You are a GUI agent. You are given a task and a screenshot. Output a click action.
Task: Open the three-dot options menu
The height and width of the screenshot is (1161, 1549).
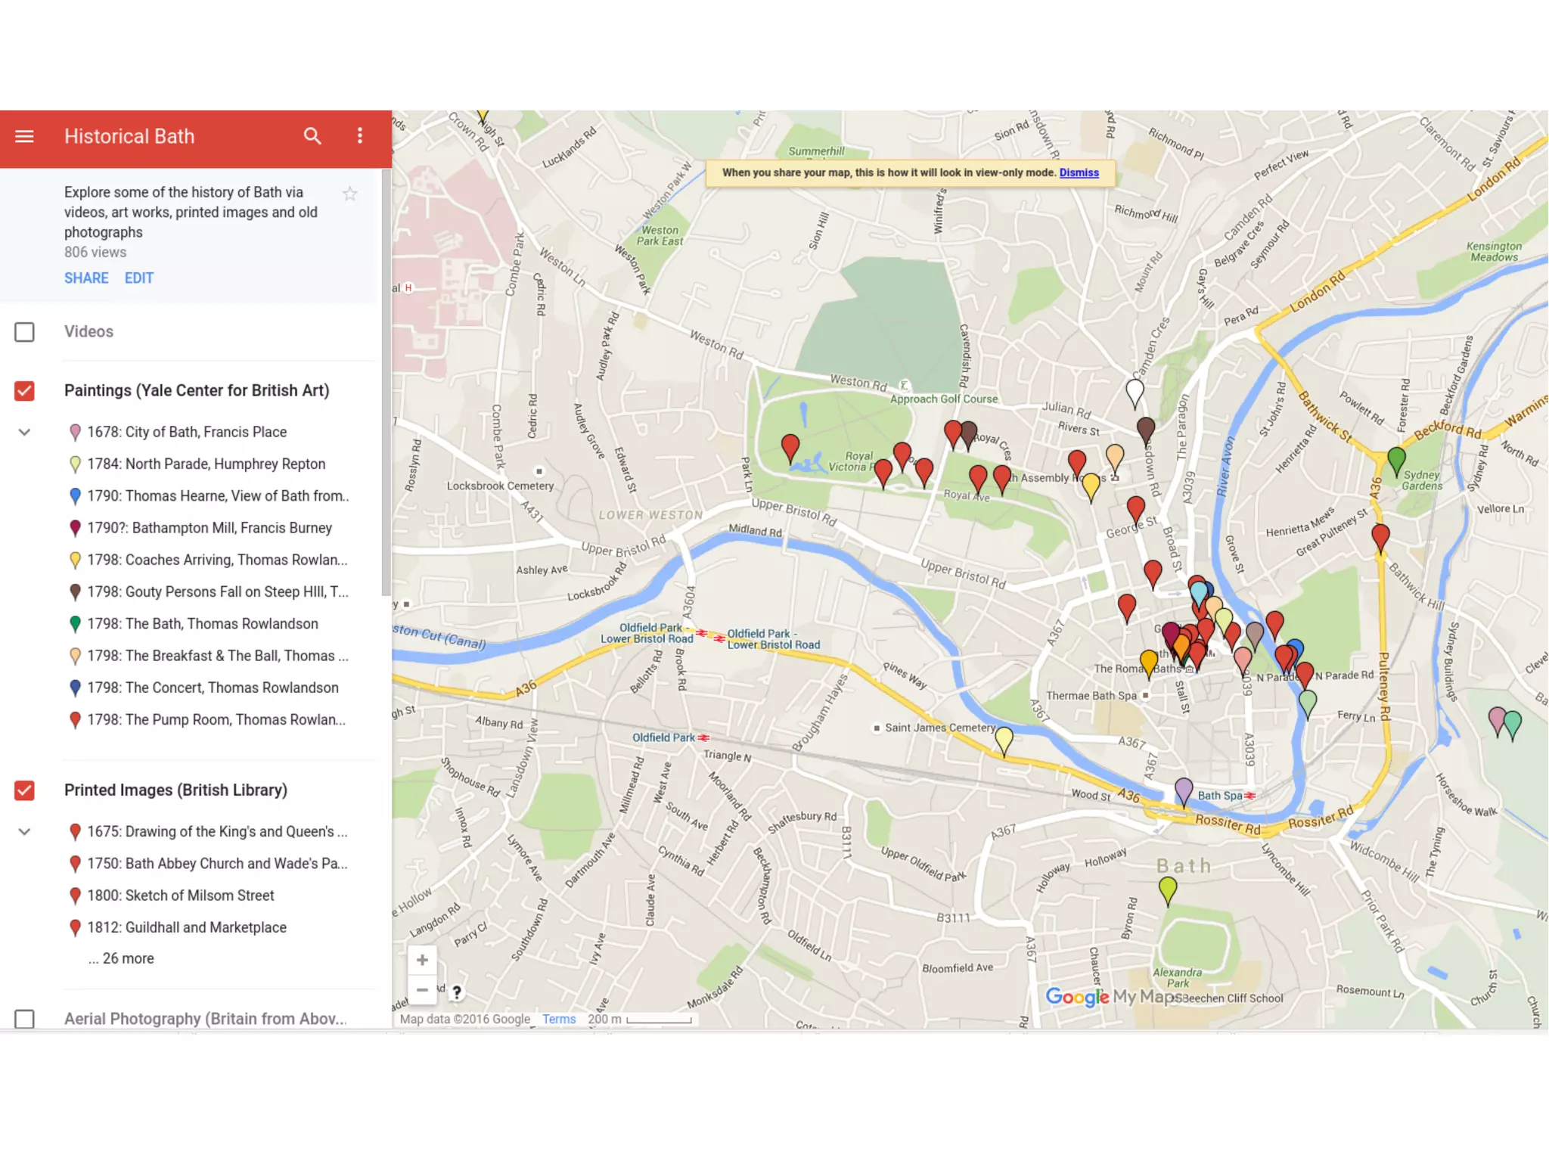pos(360,135)
